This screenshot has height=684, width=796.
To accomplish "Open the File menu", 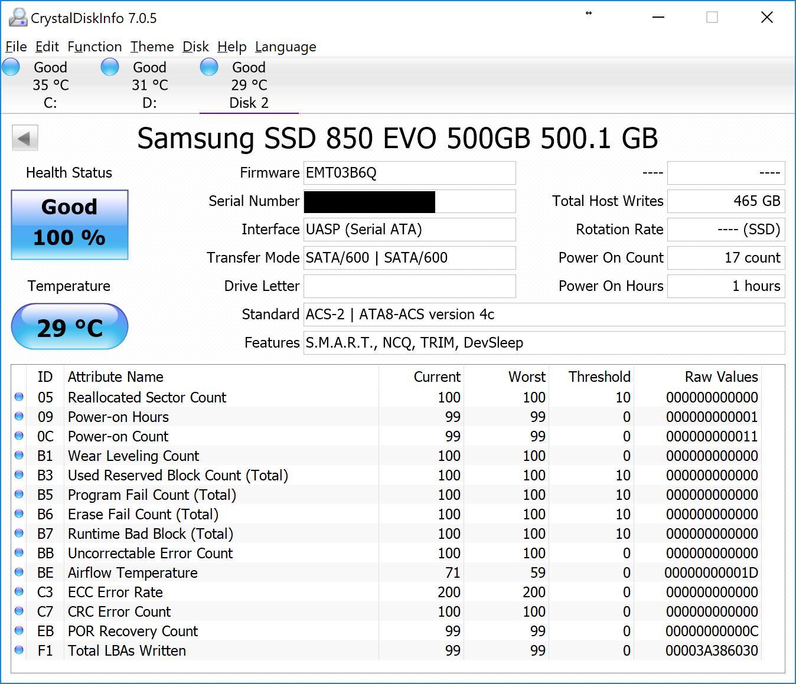I will pyautogui.click(x=16, y=47).
